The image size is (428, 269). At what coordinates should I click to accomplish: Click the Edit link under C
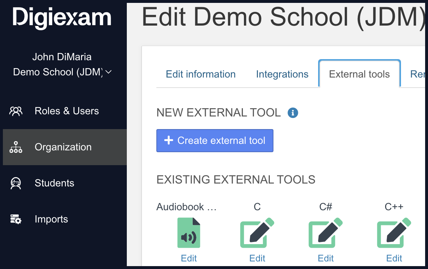[257, 258]
